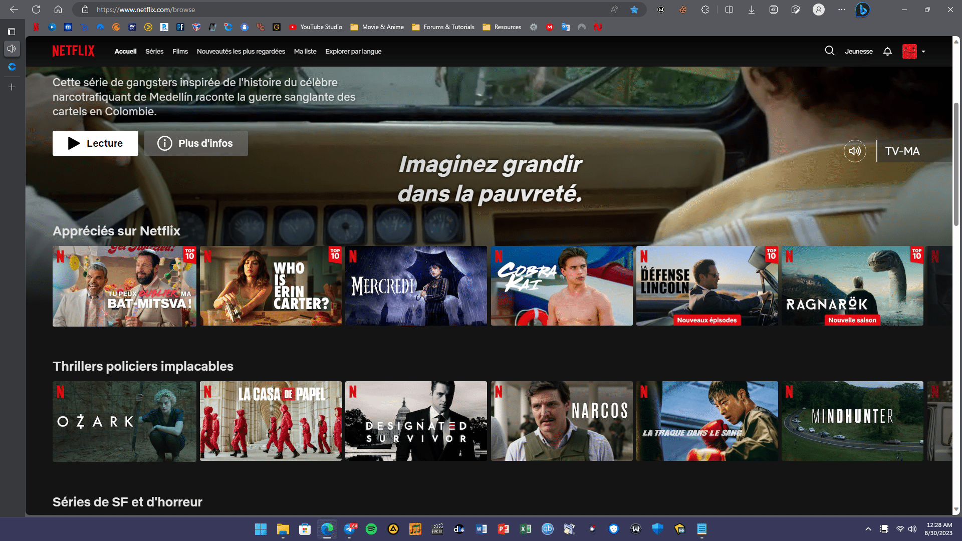The height and width of the screenshot is (541, 962).
Task: Expand the profile account dropdown arrow
Action: [x=923, y=51]
